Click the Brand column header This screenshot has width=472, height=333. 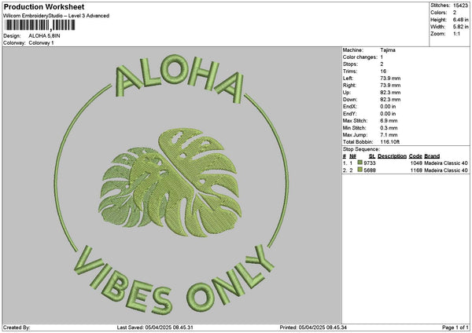click(432, 156)
